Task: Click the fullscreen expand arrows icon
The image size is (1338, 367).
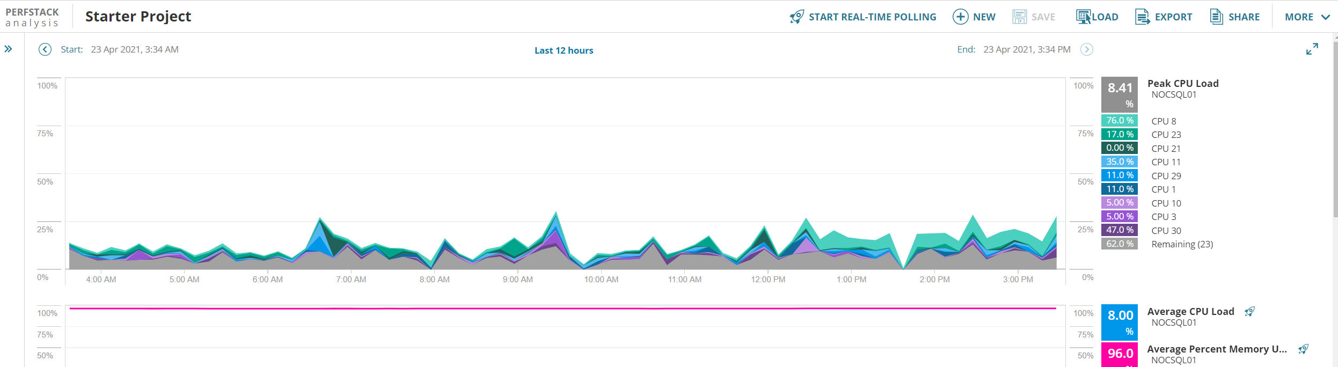Action: click(1312, 49)
